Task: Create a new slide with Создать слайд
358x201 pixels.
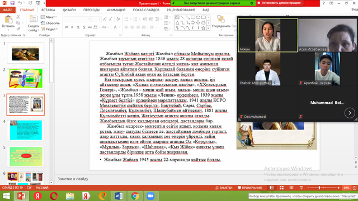Action: (x=34, y=23)
